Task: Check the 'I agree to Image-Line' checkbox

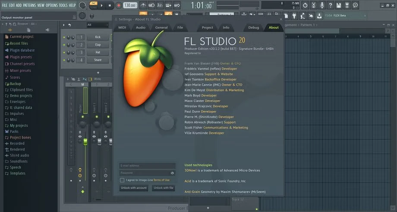Action: click(122, 180)
